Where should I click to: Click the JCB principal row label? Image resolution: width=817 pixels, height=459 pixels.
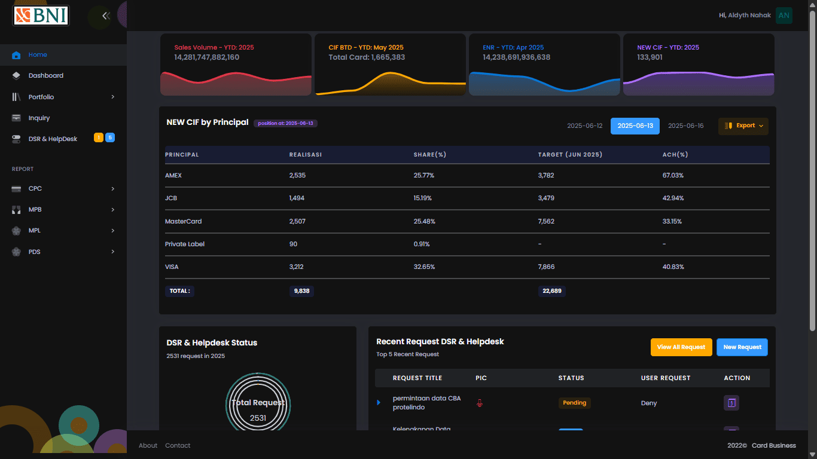[171, 198]
